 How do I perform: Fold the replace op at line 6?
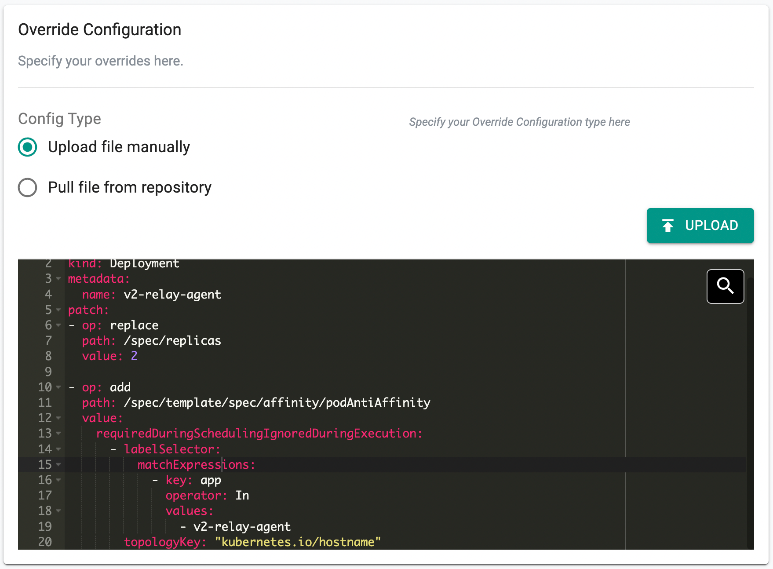[x=58, y=325]
